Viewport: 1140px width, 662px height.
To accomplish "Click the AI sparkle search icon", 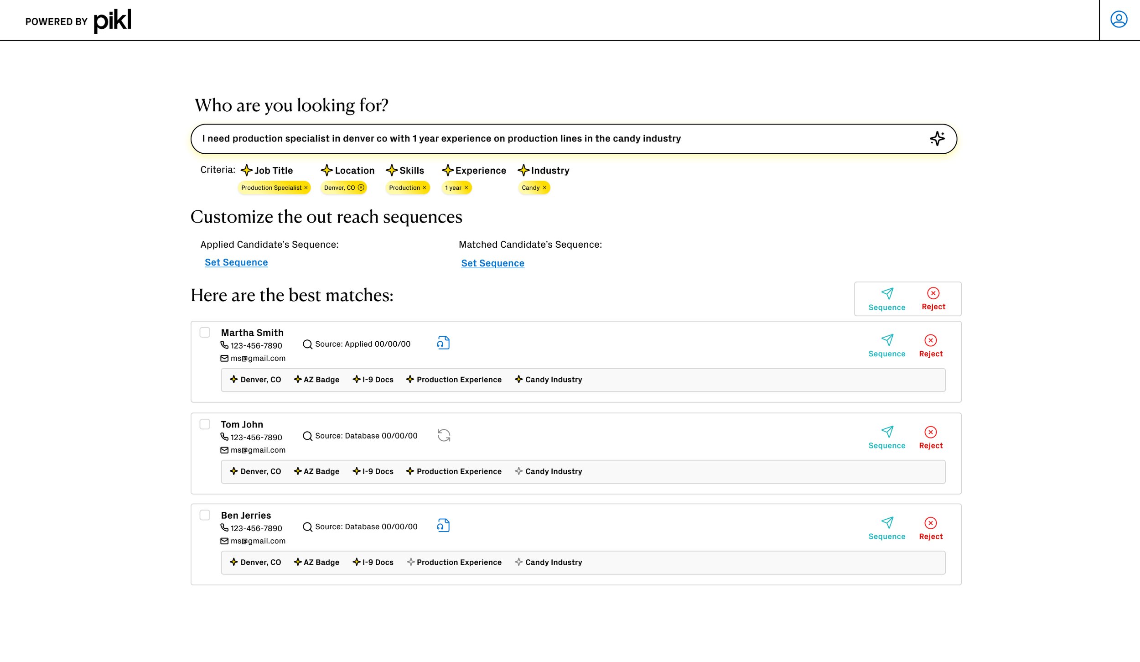I will click(937, 138).
